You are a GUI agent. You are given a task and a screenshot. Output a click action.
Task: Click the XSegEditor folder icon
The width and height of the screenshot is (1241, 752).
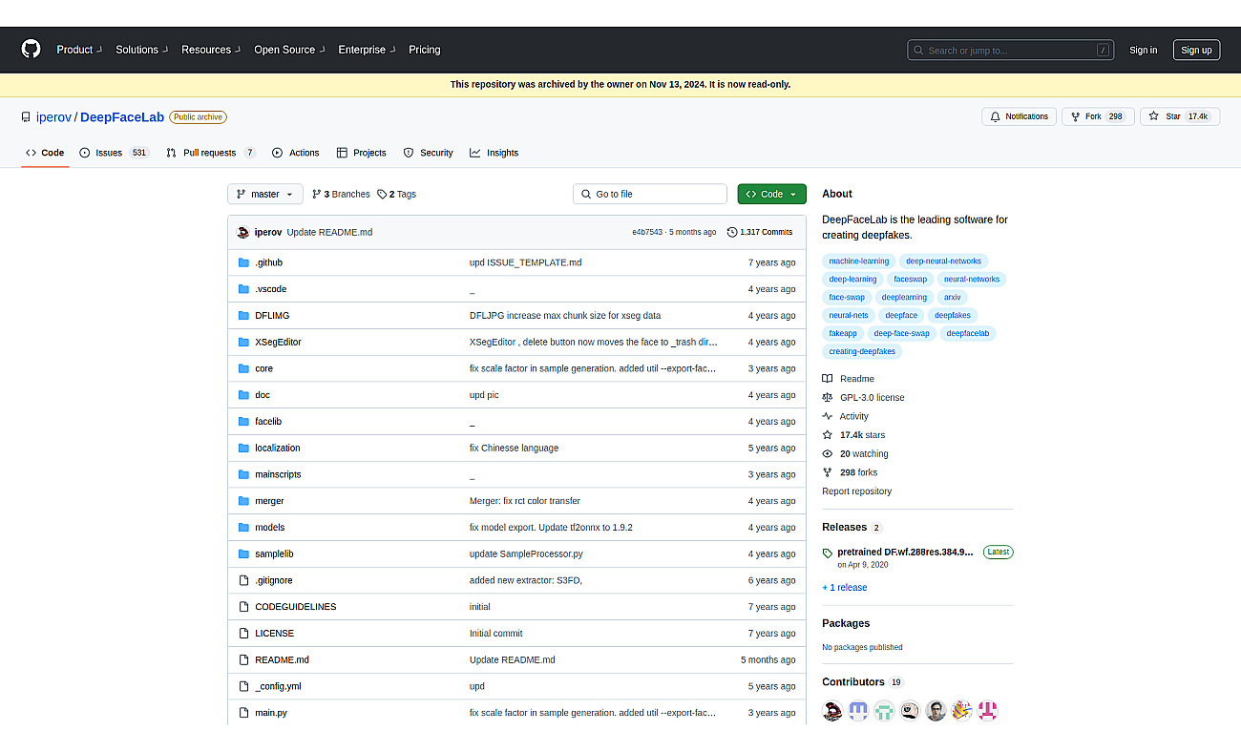(244, 342)
